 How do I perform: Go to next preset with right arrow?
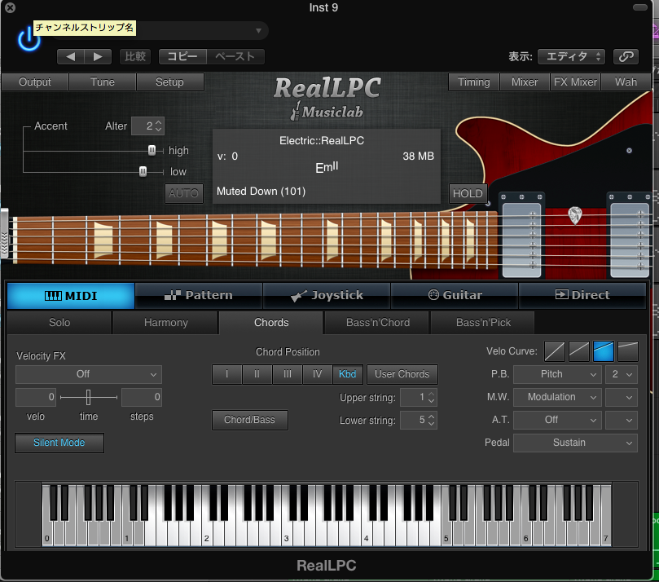pos(98,56)
